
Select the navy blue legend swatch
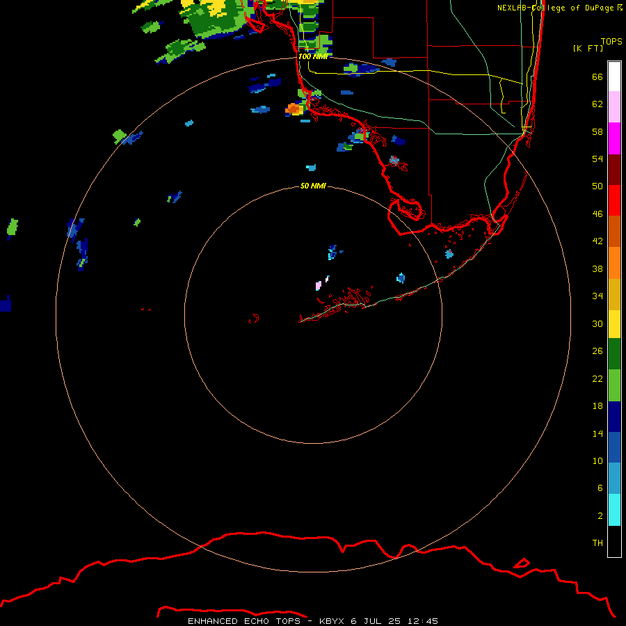(614, 417)
